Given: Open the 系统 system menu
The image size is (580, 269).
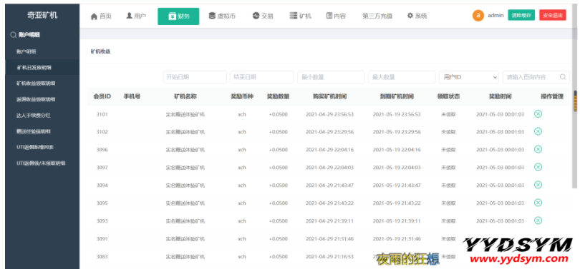Looking at the screenshot, I should click(x=417, y=16).
